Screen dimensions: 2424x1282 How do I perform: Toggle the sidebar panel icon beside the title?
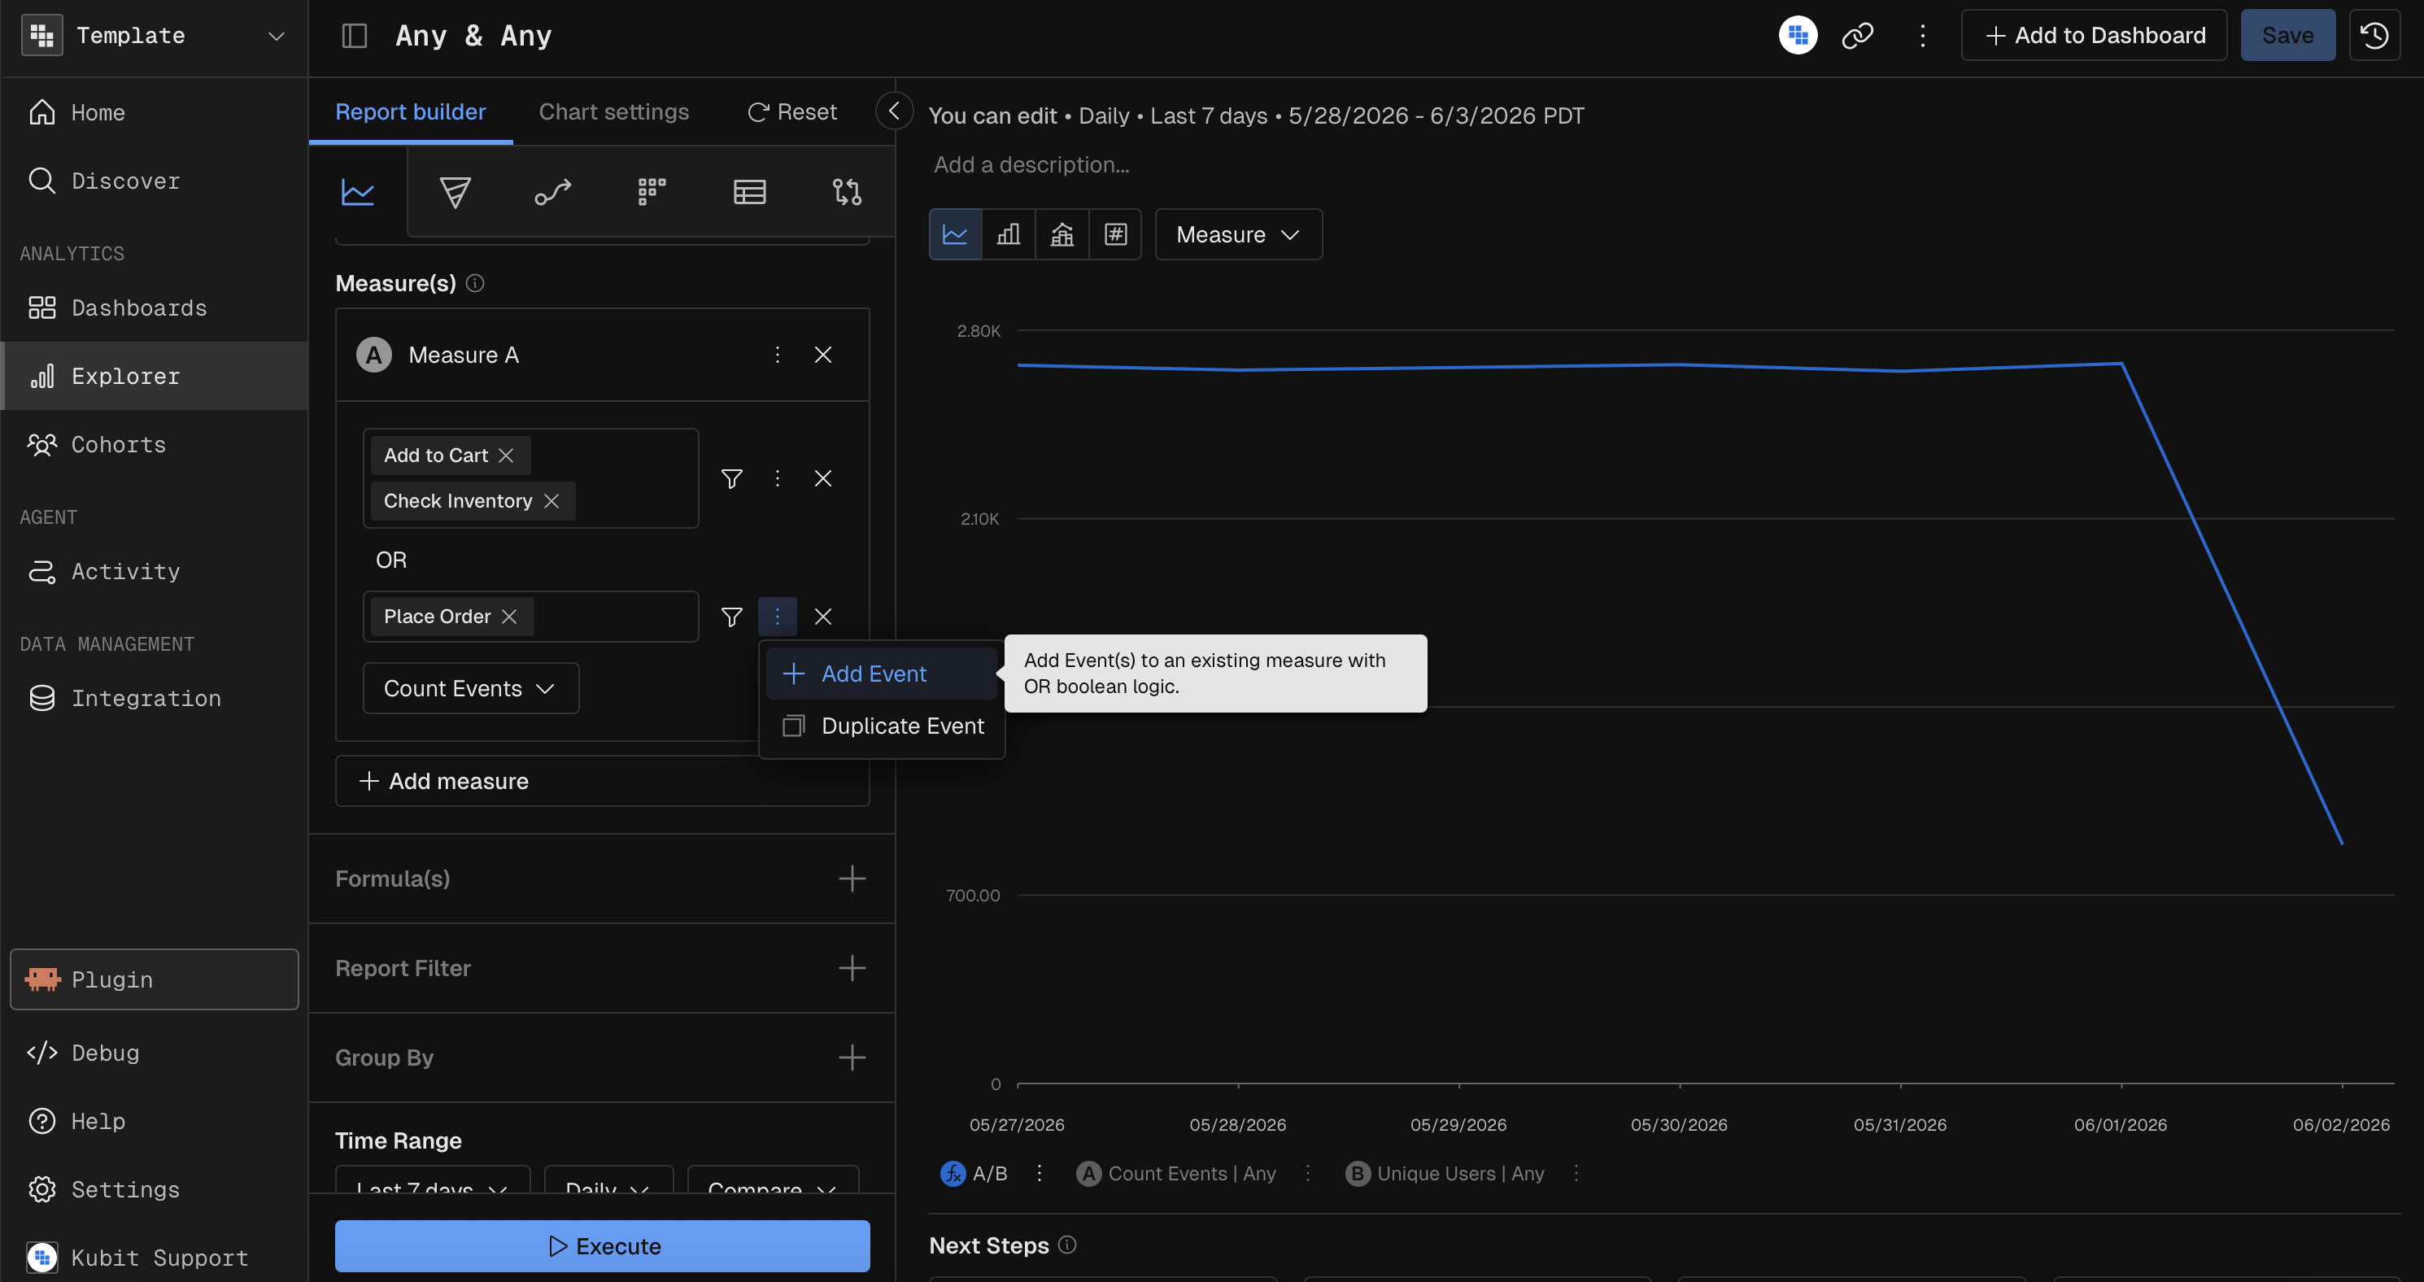pyautogui.click(x=354, y=36)
